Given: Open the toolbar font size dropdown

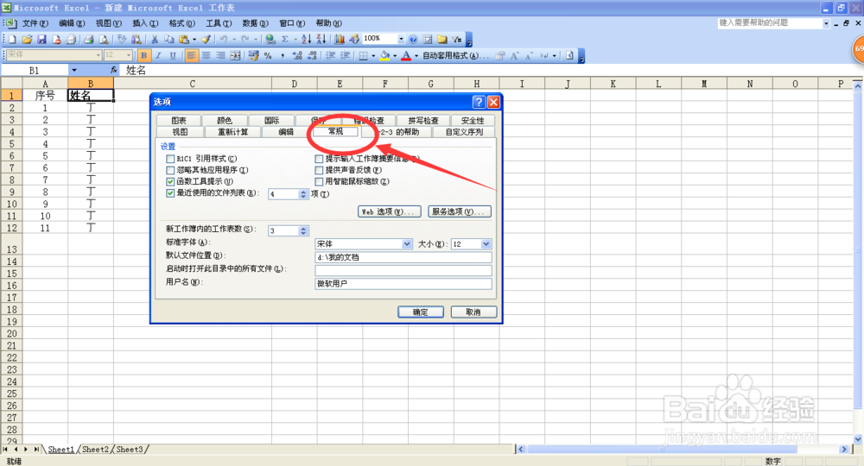Looking at the screenshot, I should pyautogui.click(x=129, y=55).
